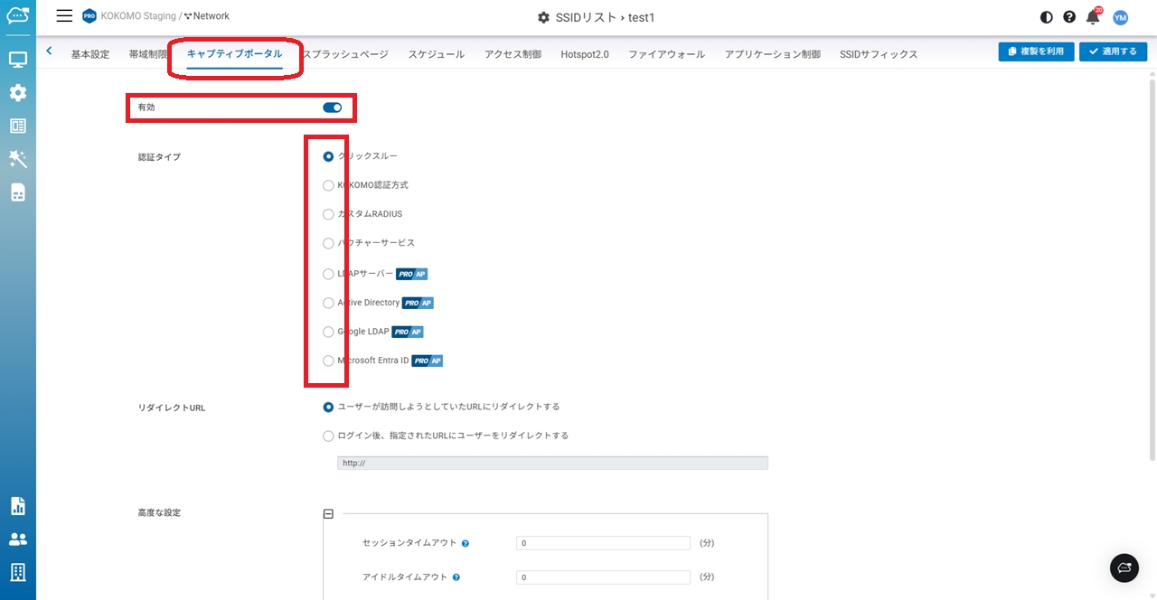Switch to the スプラッシュページ tab
This screenshot has width=1157, height=600.
point(345,54)
